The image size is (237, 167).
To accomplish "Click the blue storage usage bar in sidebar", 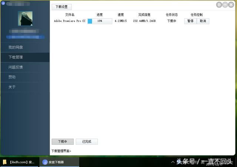I will point(25,37).
